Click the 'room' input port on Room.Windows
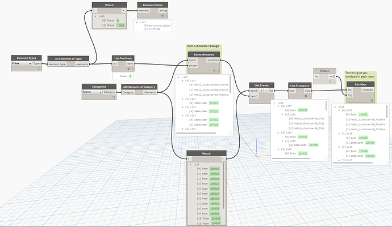This screenshot has height=227, width=392. tap(193, 61)
